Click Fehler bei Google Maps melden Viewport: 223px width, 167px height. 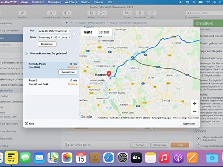[186, 118]
